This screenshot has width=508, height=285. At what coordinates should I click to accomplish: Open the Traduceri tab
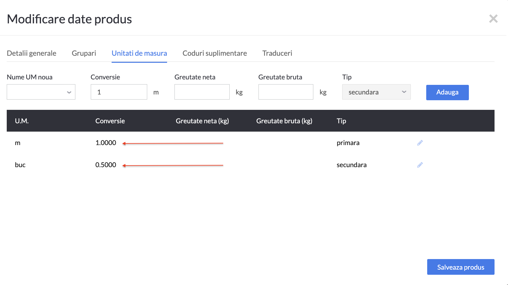(277, 53)
